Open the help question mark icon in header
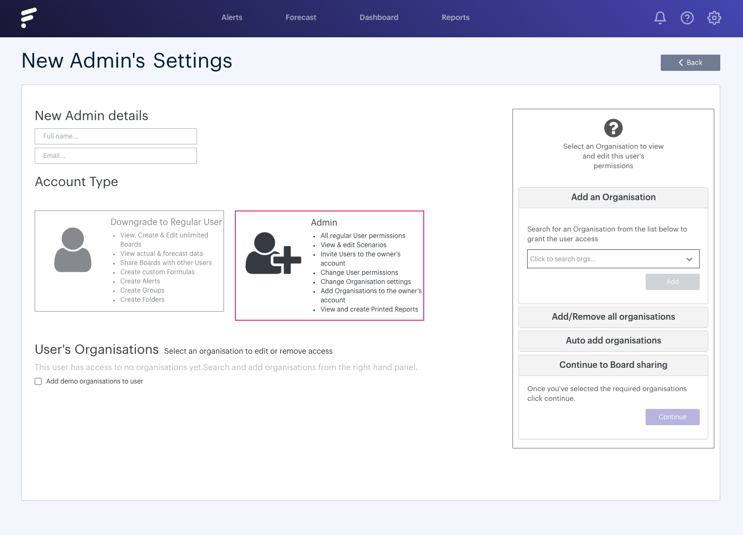 pos(687,18)
